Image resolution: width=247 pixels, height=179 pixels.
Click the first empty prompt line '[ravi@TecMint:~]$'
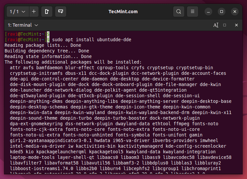(x=27, y=34)
